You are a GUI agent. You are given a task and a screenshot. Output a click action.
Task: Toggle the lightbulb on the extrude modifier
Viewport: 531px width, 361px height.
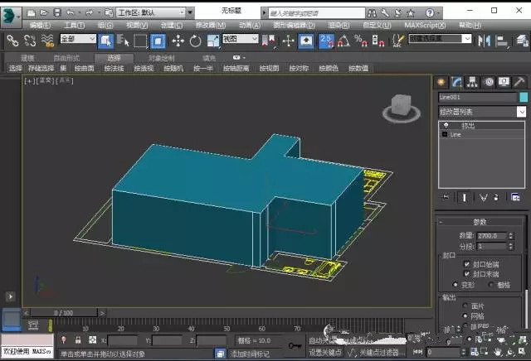pos(446,126)
